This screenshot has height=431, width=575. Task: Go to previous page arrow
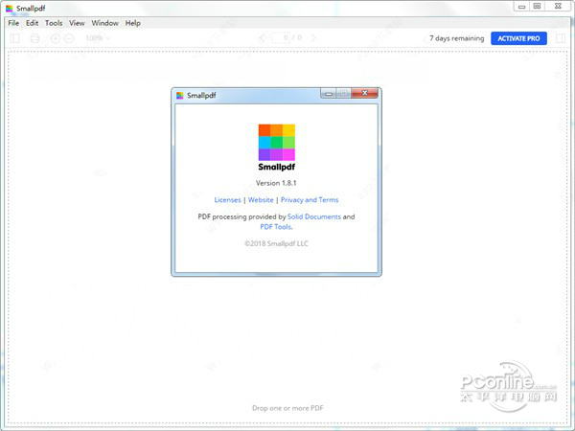[263, 37]
